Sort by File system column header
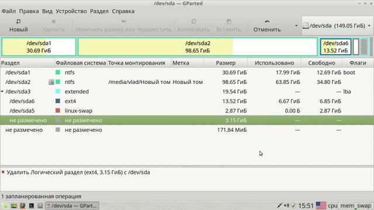Image resolution: width=374 pixels, height=210 pixels. [81, 63]
